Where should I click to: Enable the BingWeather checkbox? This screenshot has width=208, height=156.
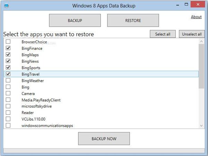pyautogui.click(x=8, y=80)
